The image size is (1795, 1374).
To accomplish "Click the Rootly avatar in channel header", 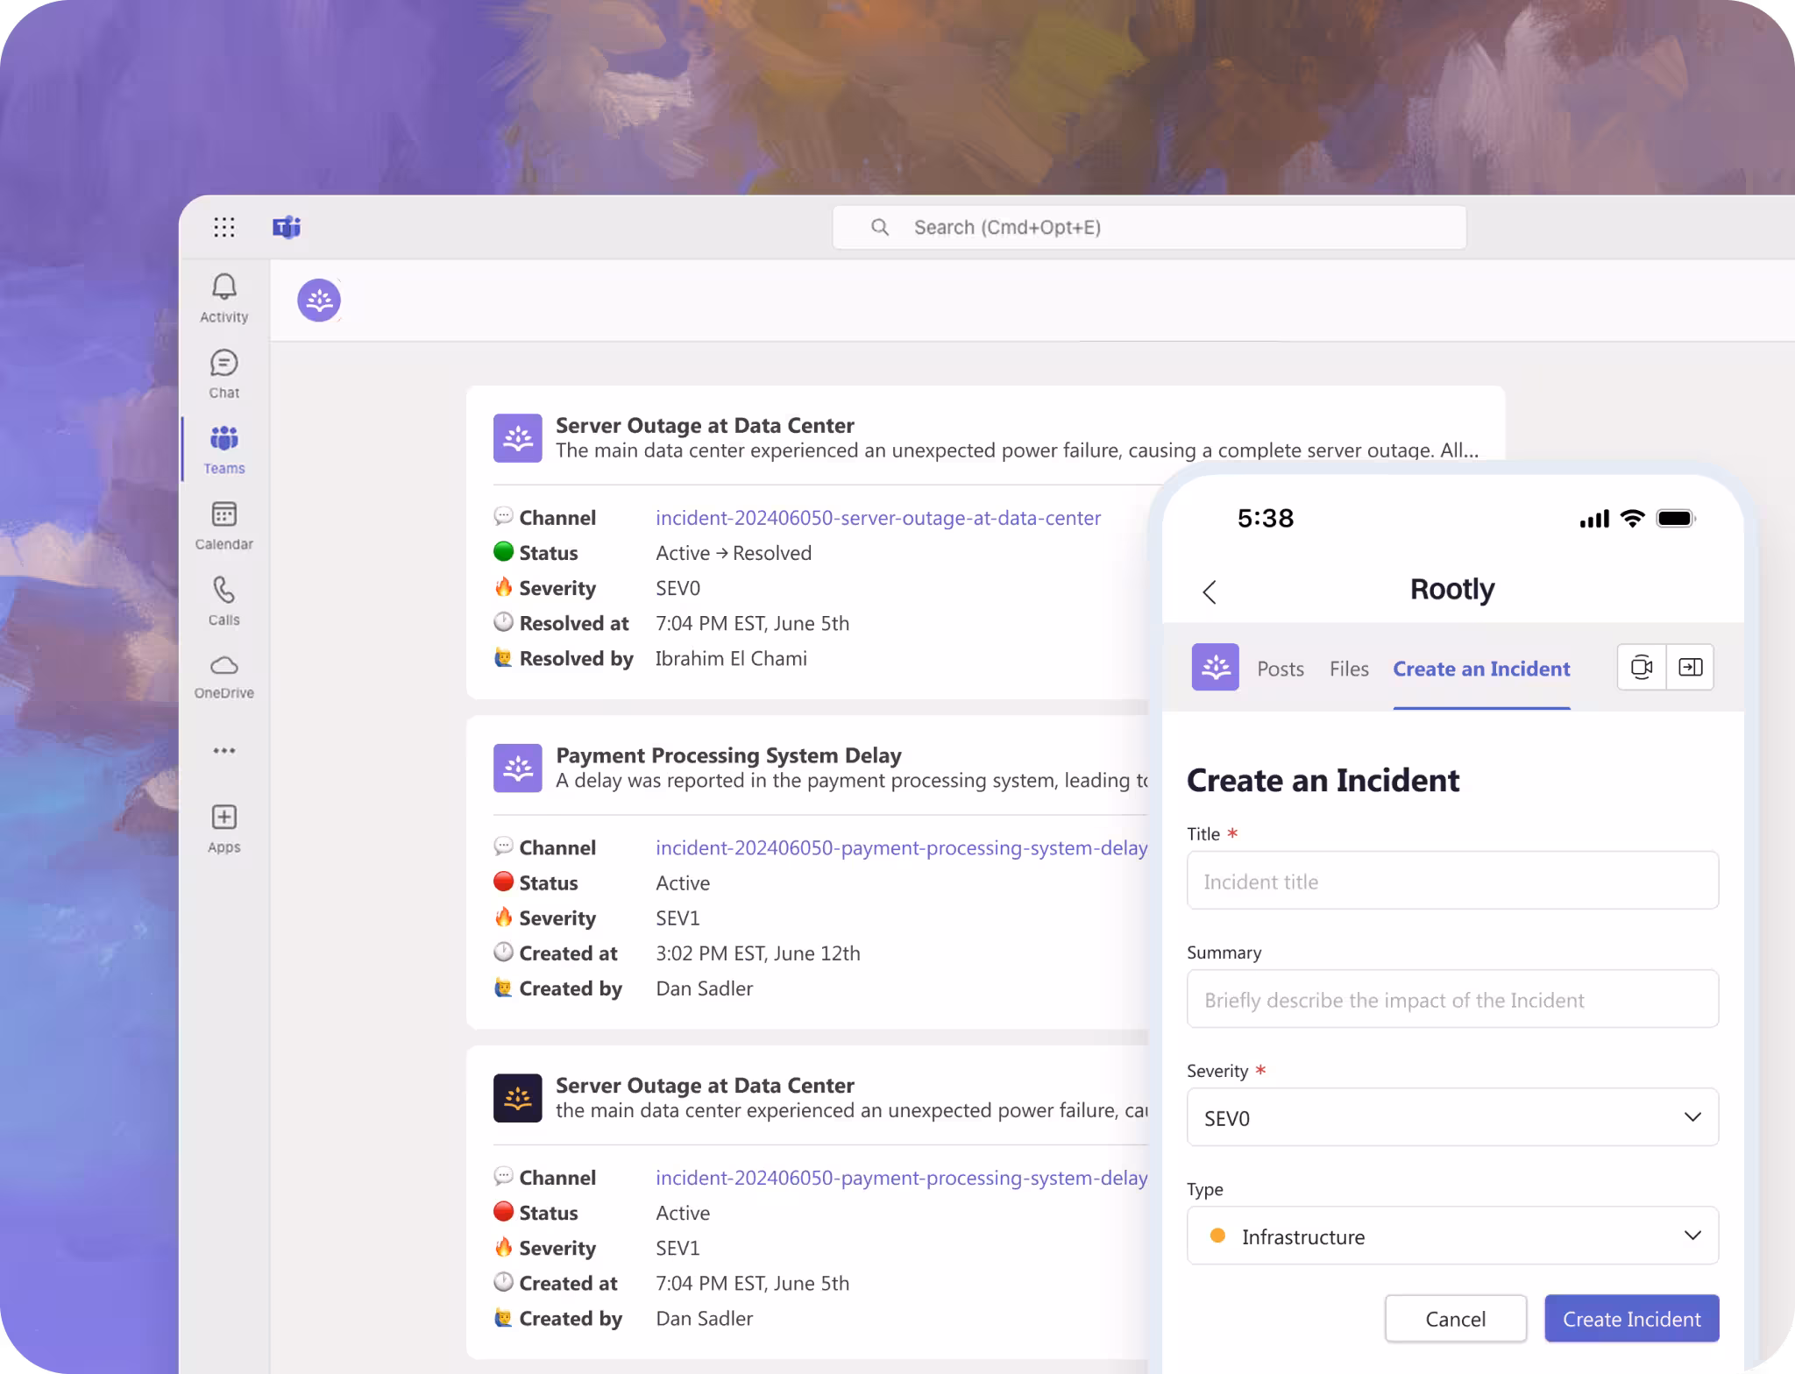I will click(319, 301).
